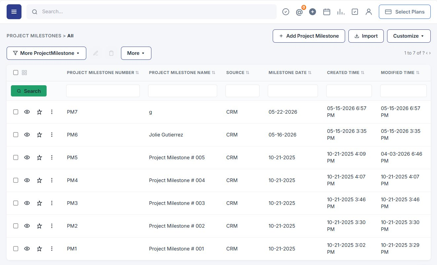The image size is (437, 265).
Task: Click PROJECT MILESTONES breadcrumb link
Action: click(x=34, y=36)
